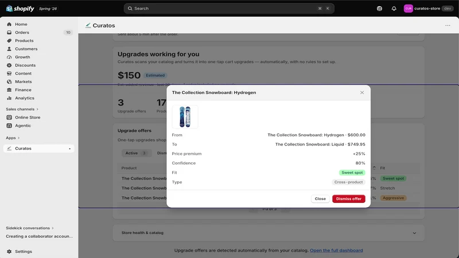Expand Store health & catalog panel
459x258 pixels.
269,233
